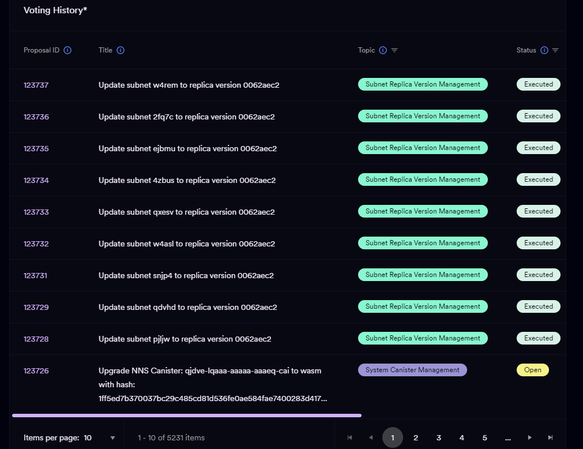Open proposal 123732 link

coord(36,244)
